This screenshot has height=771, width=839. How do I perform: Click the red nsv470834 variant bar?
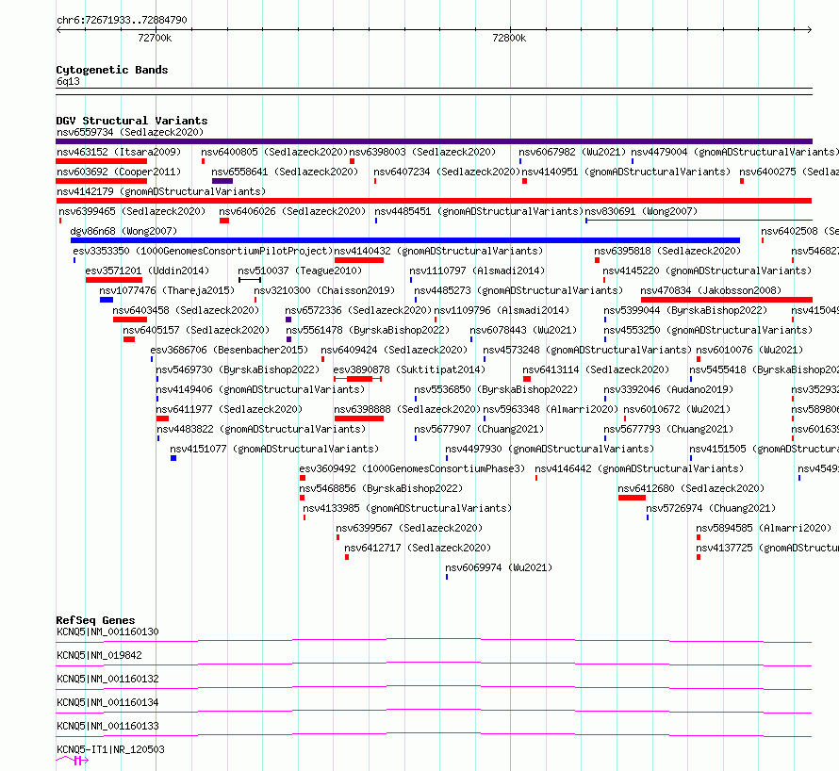[727, 300]
